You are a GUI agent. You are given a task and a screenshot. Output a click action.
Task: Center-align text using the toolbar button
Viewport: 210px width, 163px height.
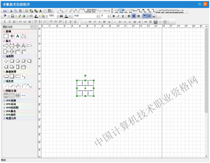point(133,16)
